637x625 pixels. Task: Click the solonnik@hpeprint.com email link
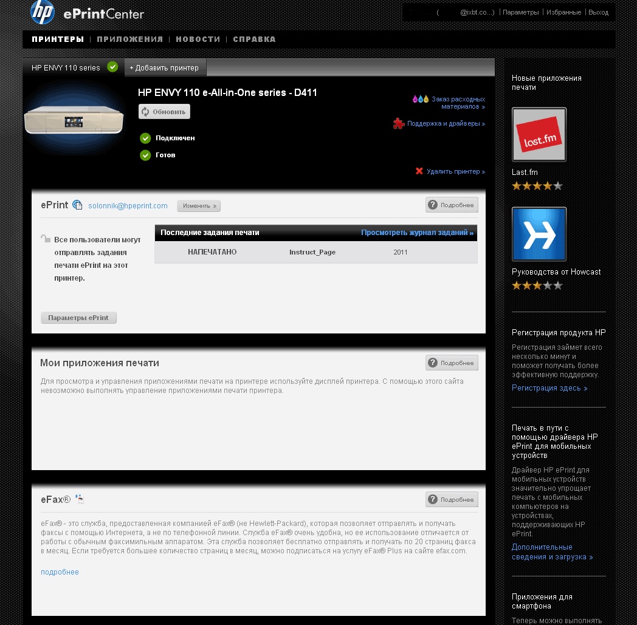pyautogui.click(x=128, y=206)
